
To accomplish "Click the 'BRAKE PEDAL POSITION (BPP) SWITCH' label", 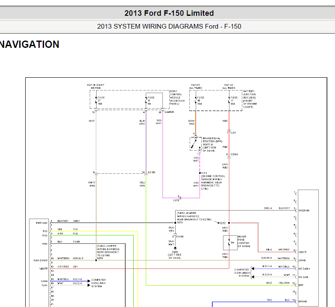I will pos(212,144).
